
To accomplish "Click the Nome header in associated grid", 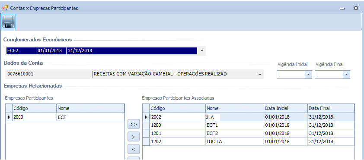I will tap(234, 108).
